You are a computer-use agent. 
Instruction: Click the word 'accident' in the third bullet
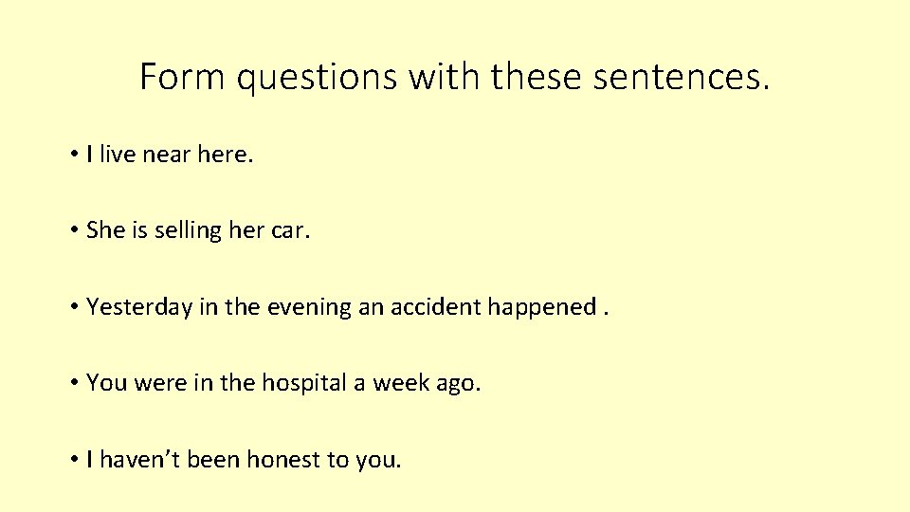pos(435,306)
